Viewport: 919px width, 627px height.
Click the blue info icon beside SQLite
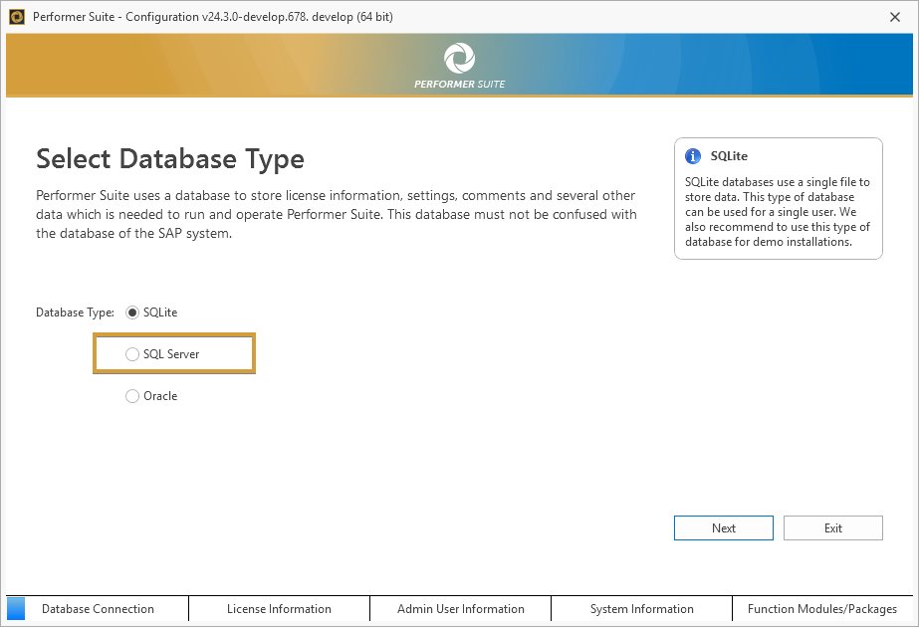(x=693, y=156)
